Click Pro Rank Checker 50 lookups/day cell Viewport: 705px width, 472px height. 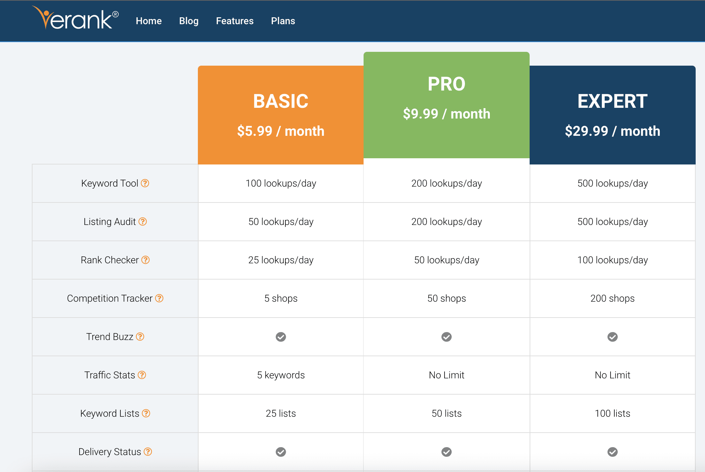[x=447, y=260]
